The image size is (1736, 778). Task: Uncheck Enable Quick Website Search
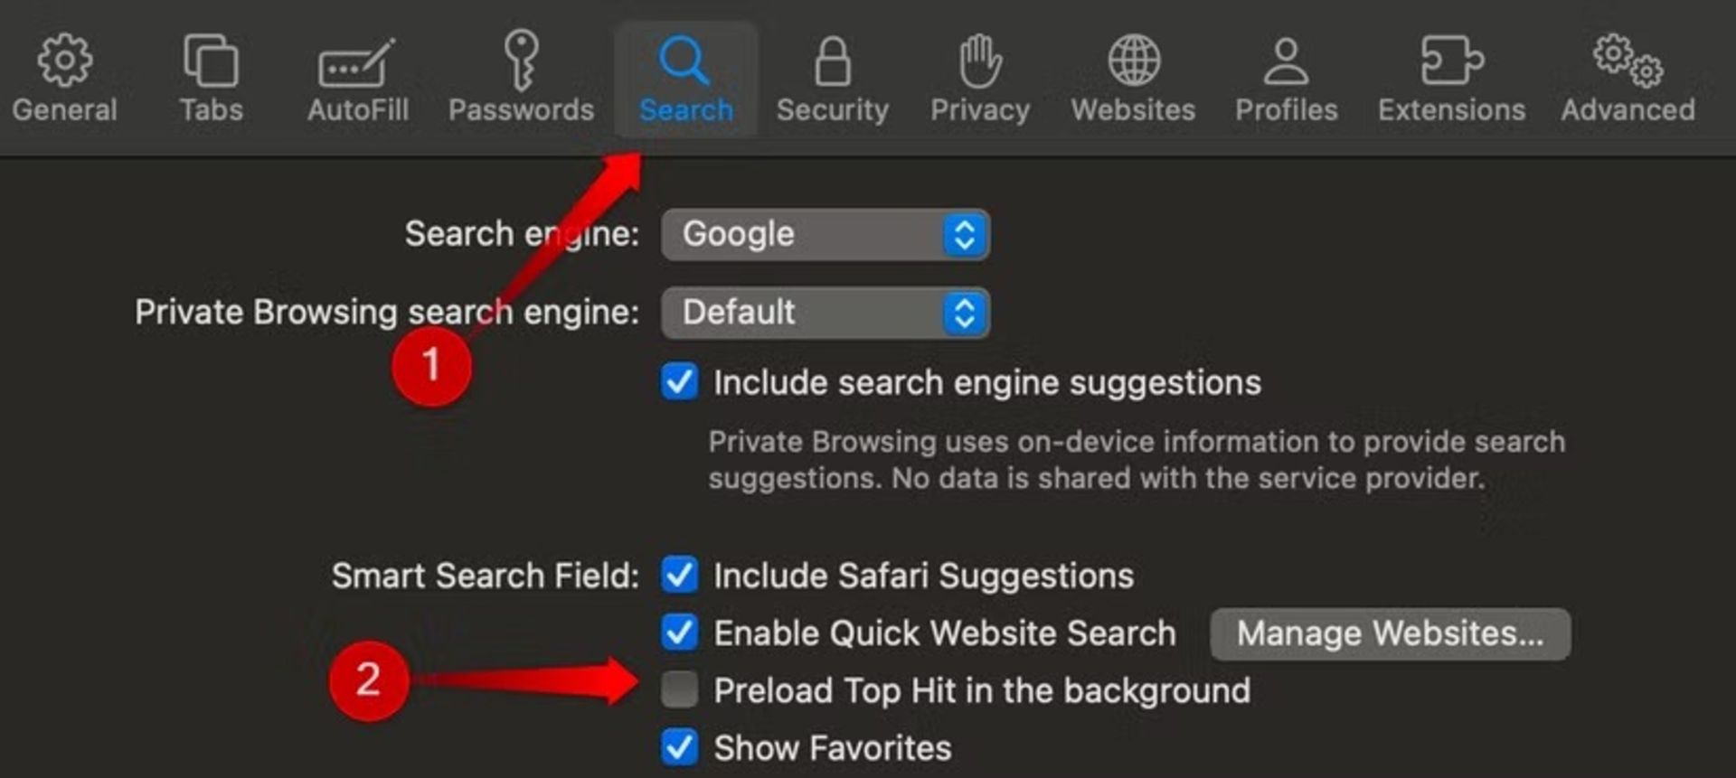pos(679,633)
